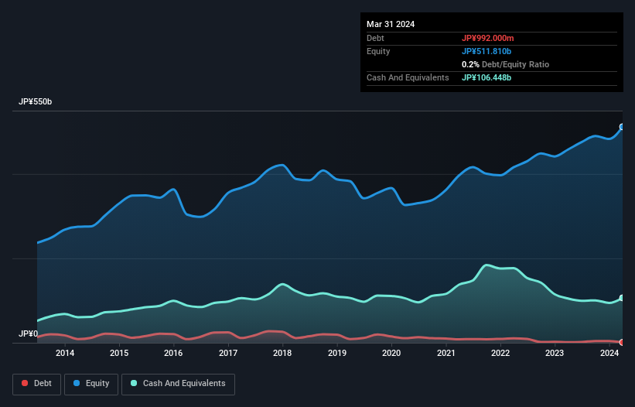Select the blue Equity endpoint marker on chart
Image resolution: width=635 pixels, height=407 pixels.
coord(621,127)
